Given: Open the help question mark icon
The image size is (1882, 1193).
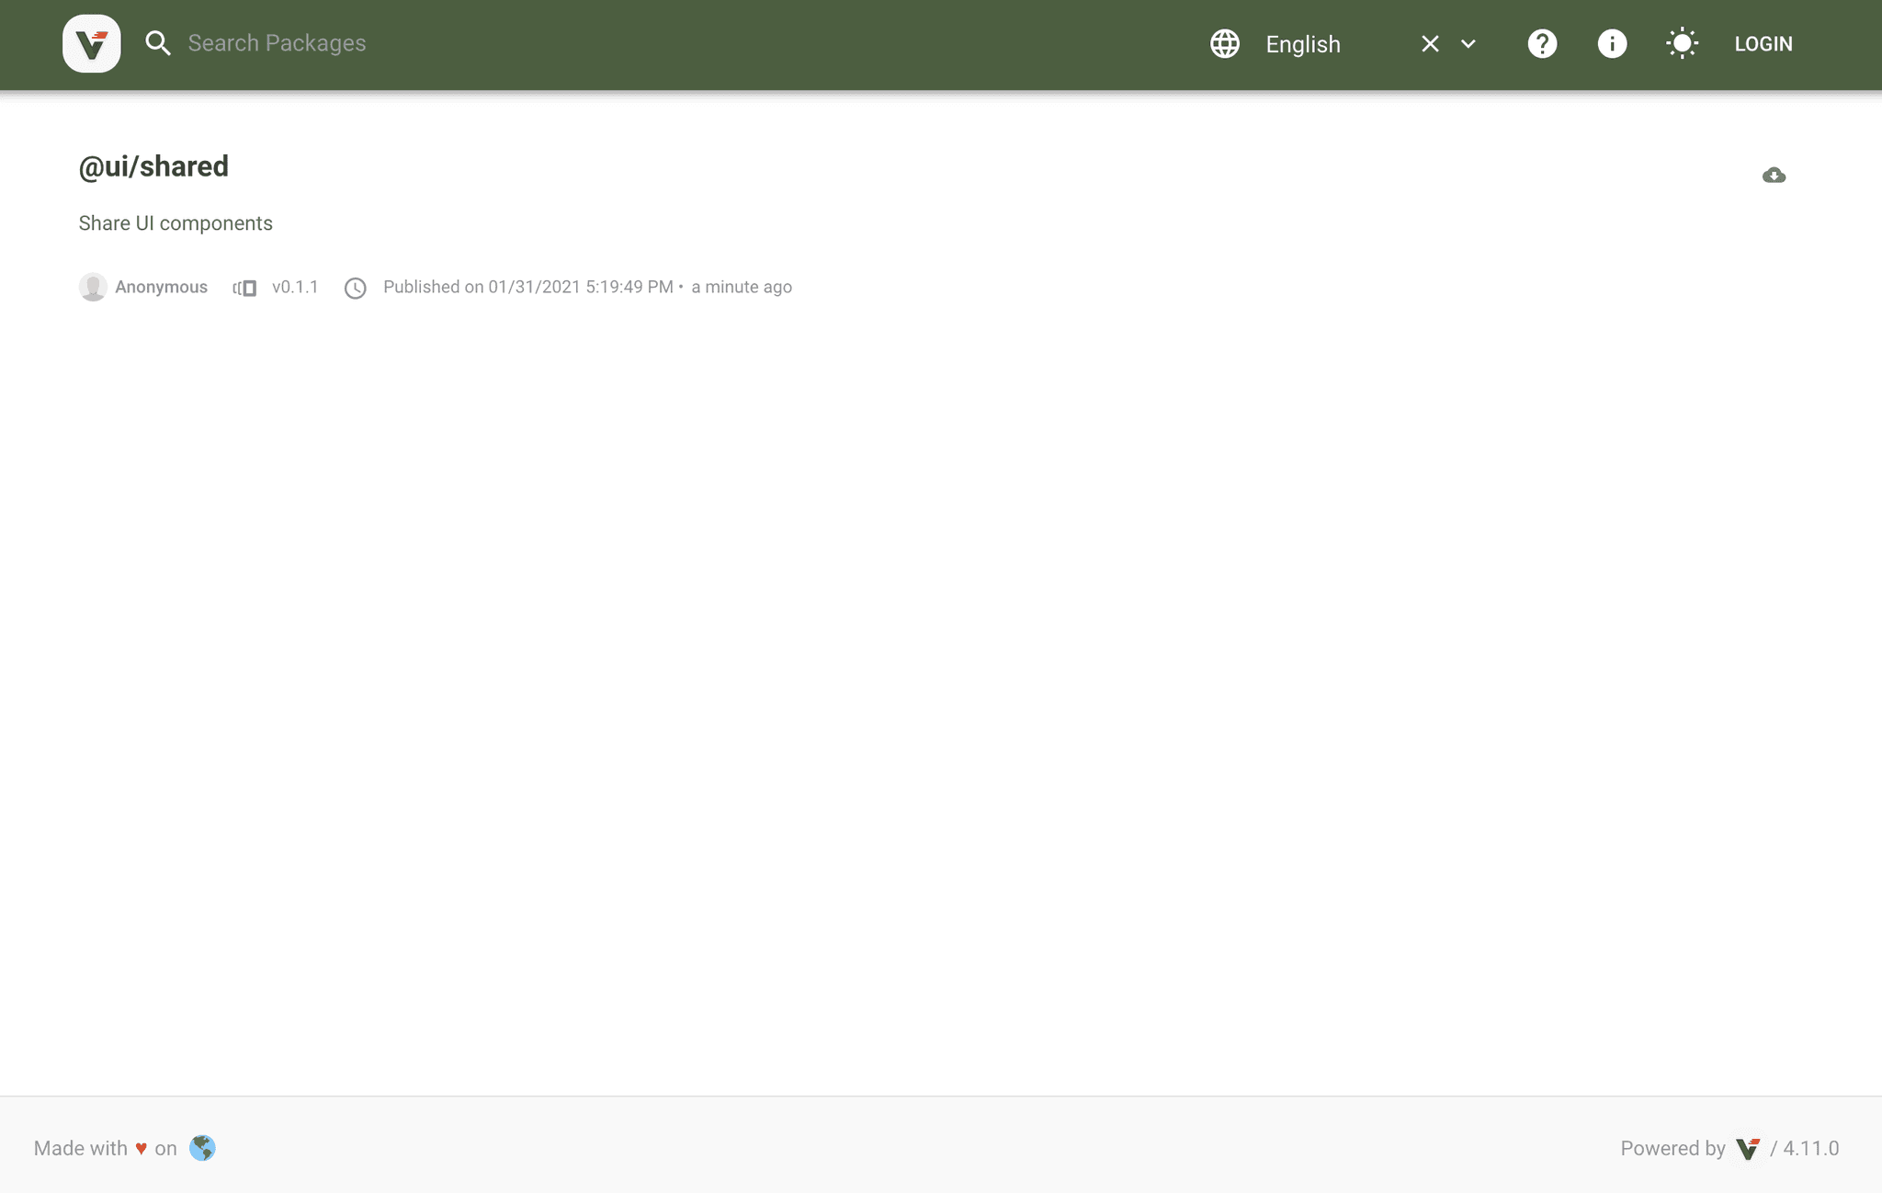Looking at the screenshot, I should (x=1542, y=43).
